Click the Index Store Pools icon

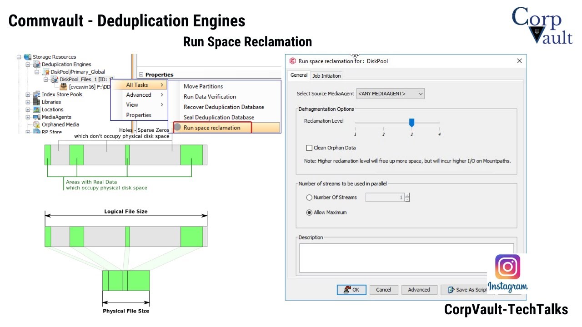36,94
